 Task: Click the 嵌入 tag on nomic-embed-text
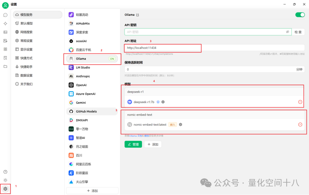tap(173, 124)
